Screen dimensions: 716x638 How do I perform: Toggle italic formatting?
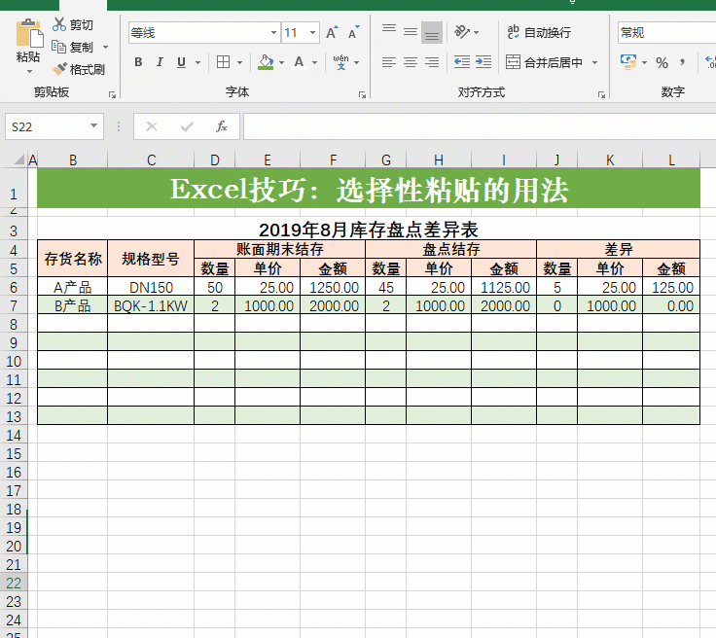point(160,62)
